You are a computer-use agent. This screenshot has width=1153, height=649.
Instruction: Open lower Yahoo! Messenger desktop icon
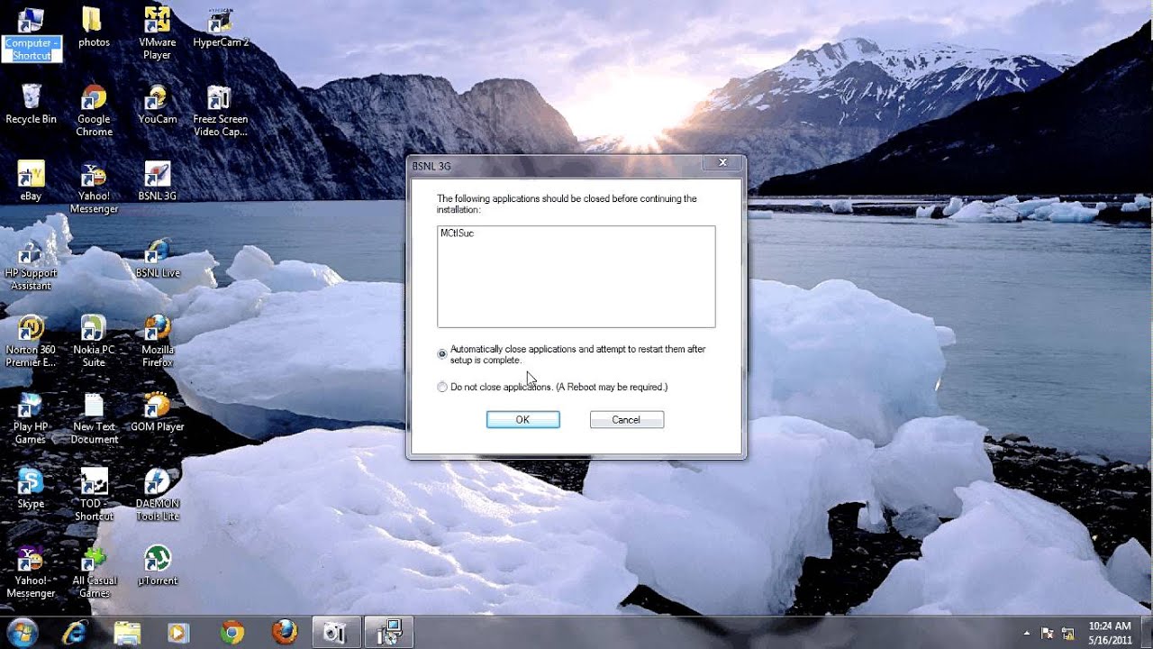[31, 571]
